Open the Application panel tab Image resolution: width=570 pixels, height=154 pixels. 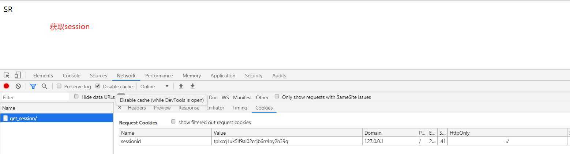coord(223,76)
